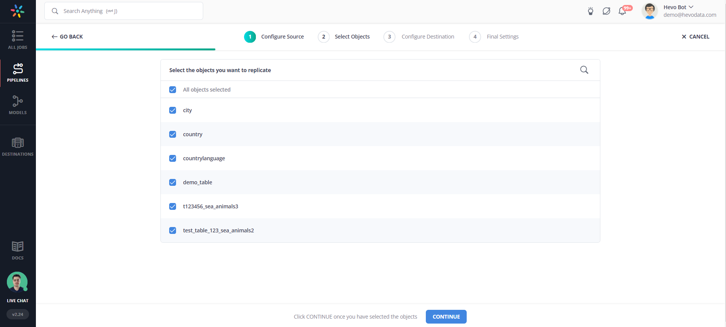Screen dimensions: 726x327
Task: Open the planet icon in header
Action: pos(606,11)
